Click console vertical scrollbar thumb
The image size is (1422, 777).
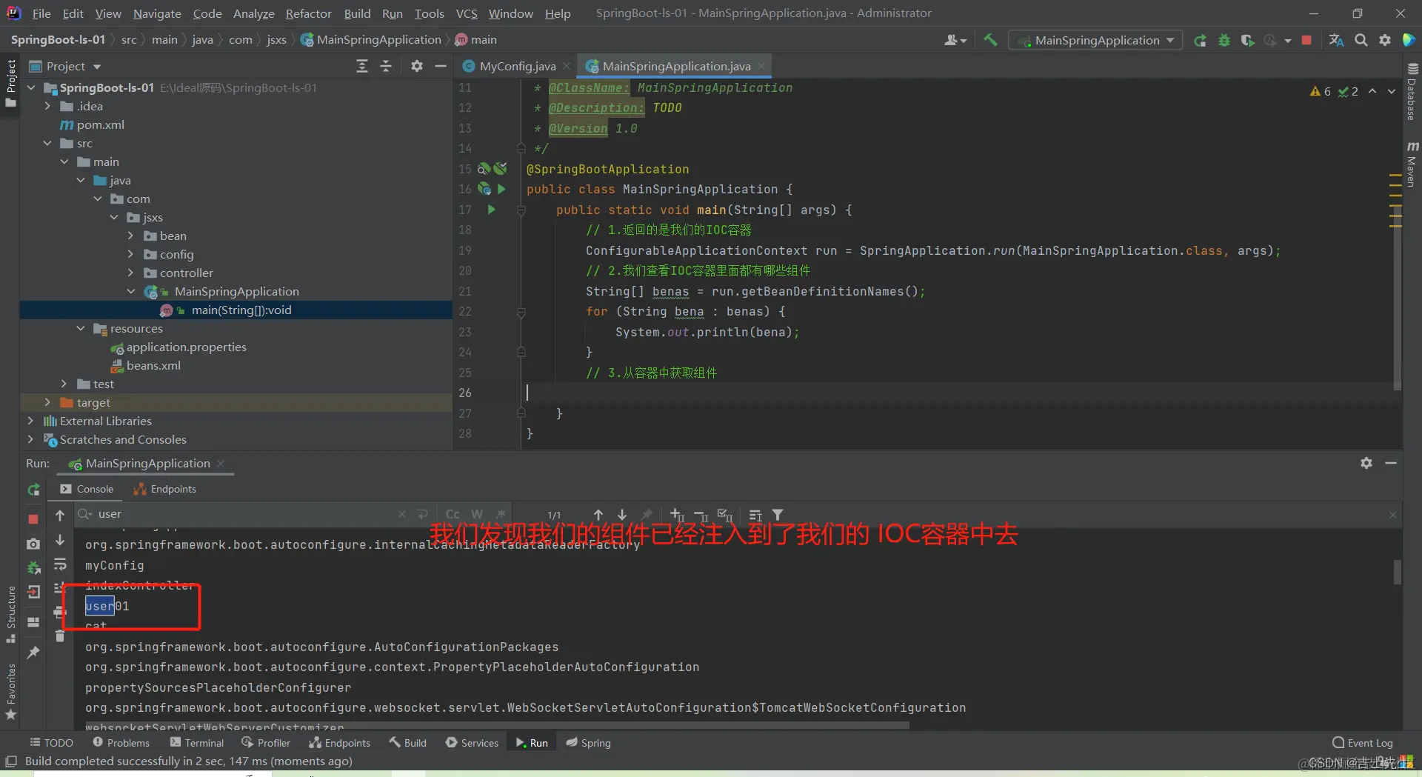[x=1398, y=572]
